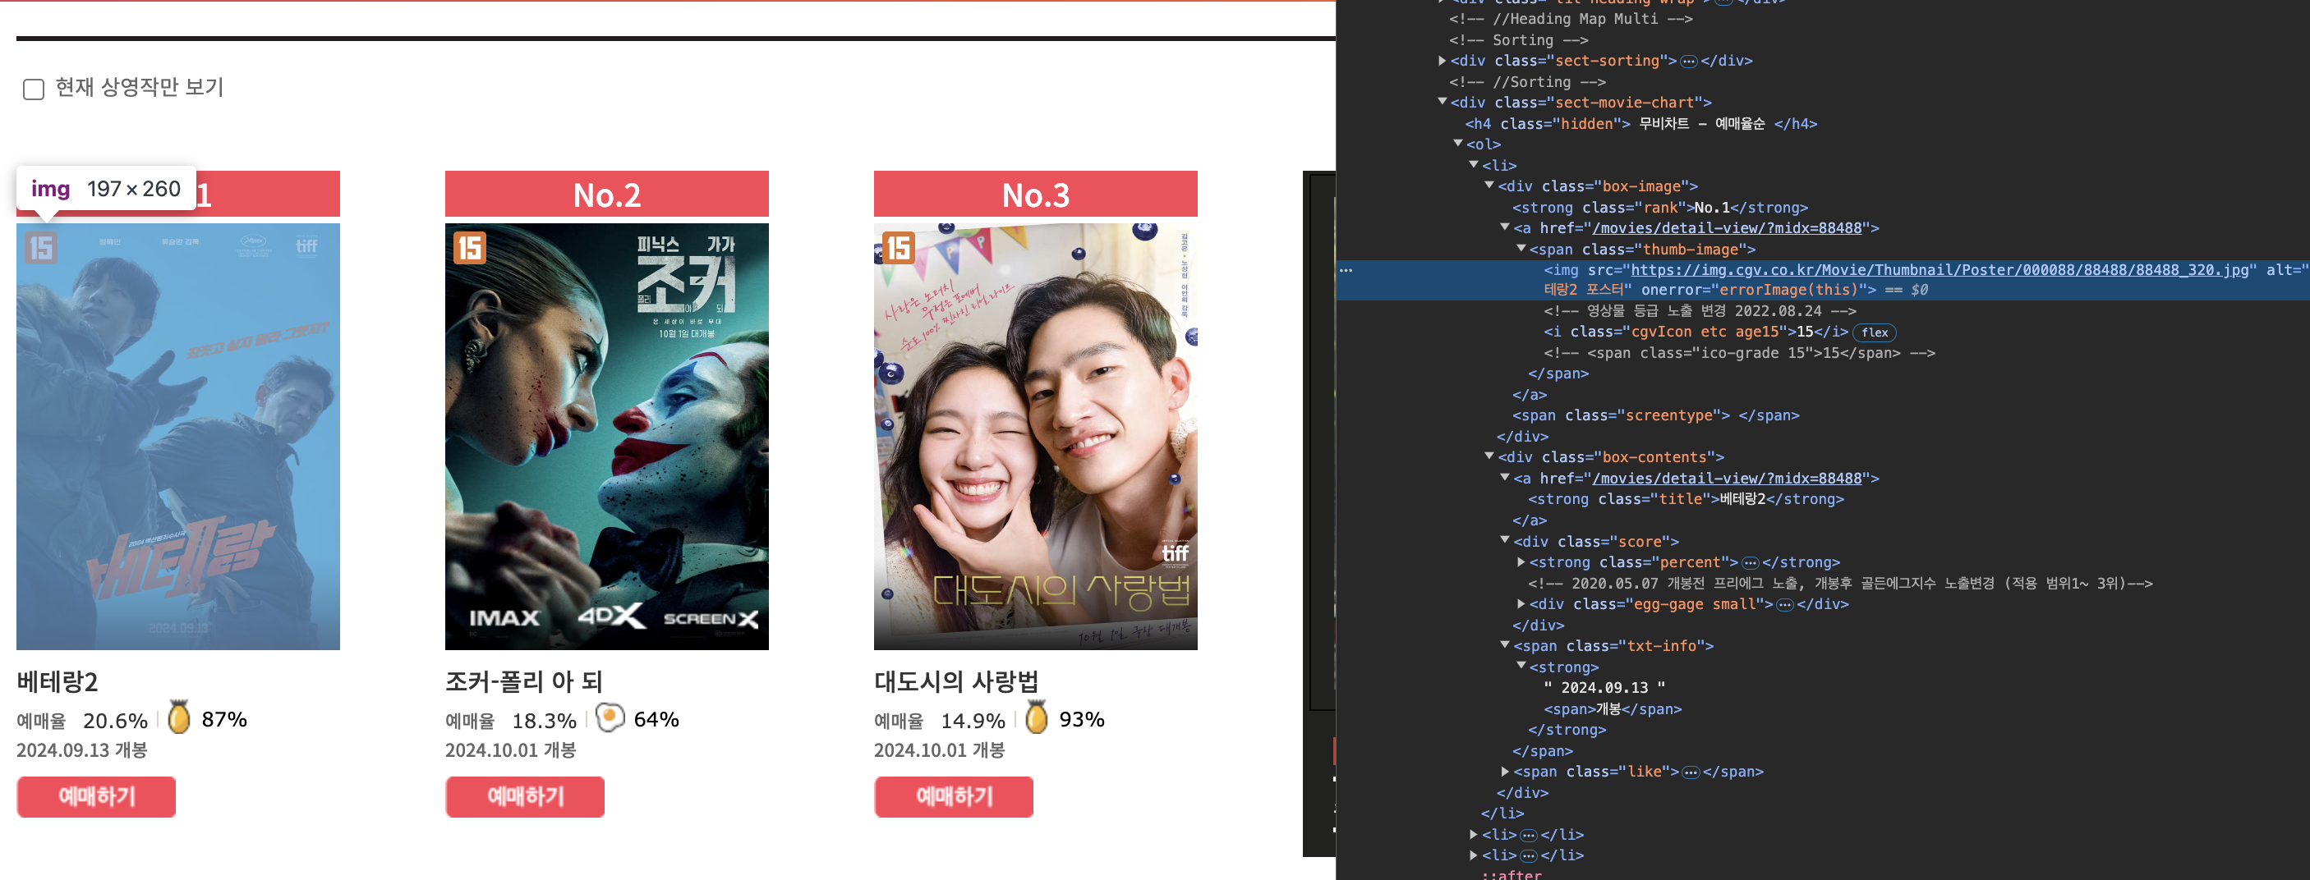Click ellipsis in egg-gage small line

[x=1784, y=605]
